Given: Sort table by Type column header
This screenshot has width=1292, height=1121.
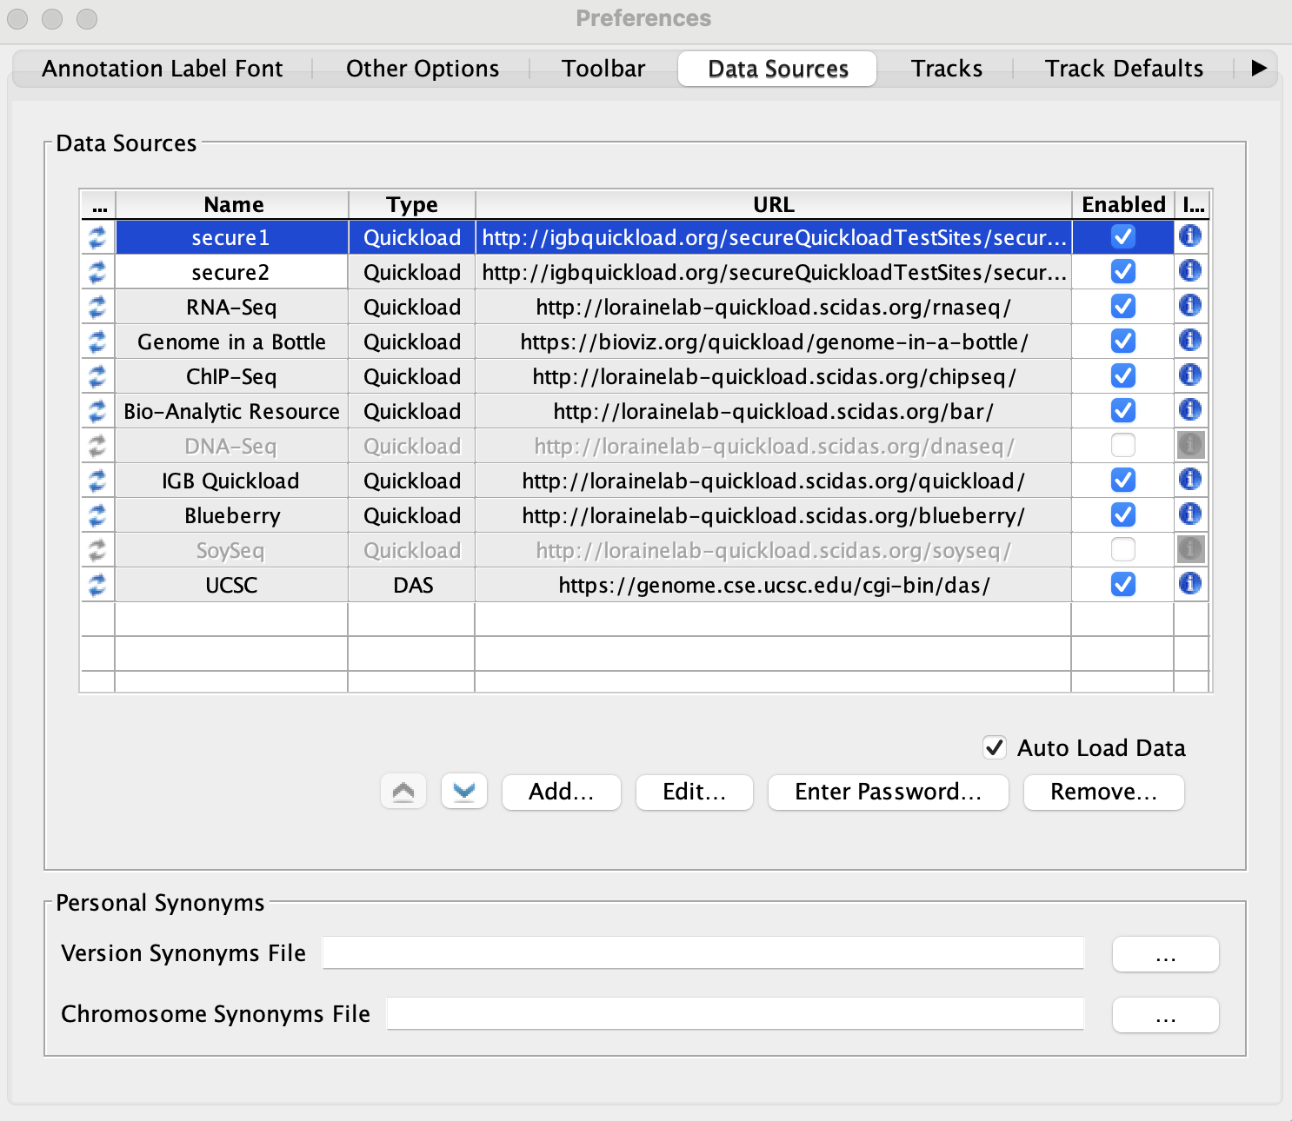Looking at the screenshot, I should point(412,204).
